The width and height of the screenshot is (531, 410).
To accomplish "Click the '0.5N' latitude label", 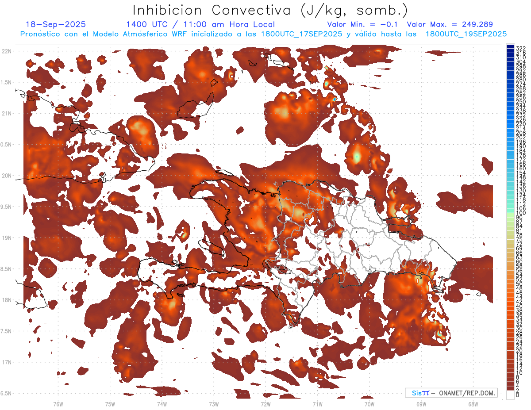I will point(6,145).
